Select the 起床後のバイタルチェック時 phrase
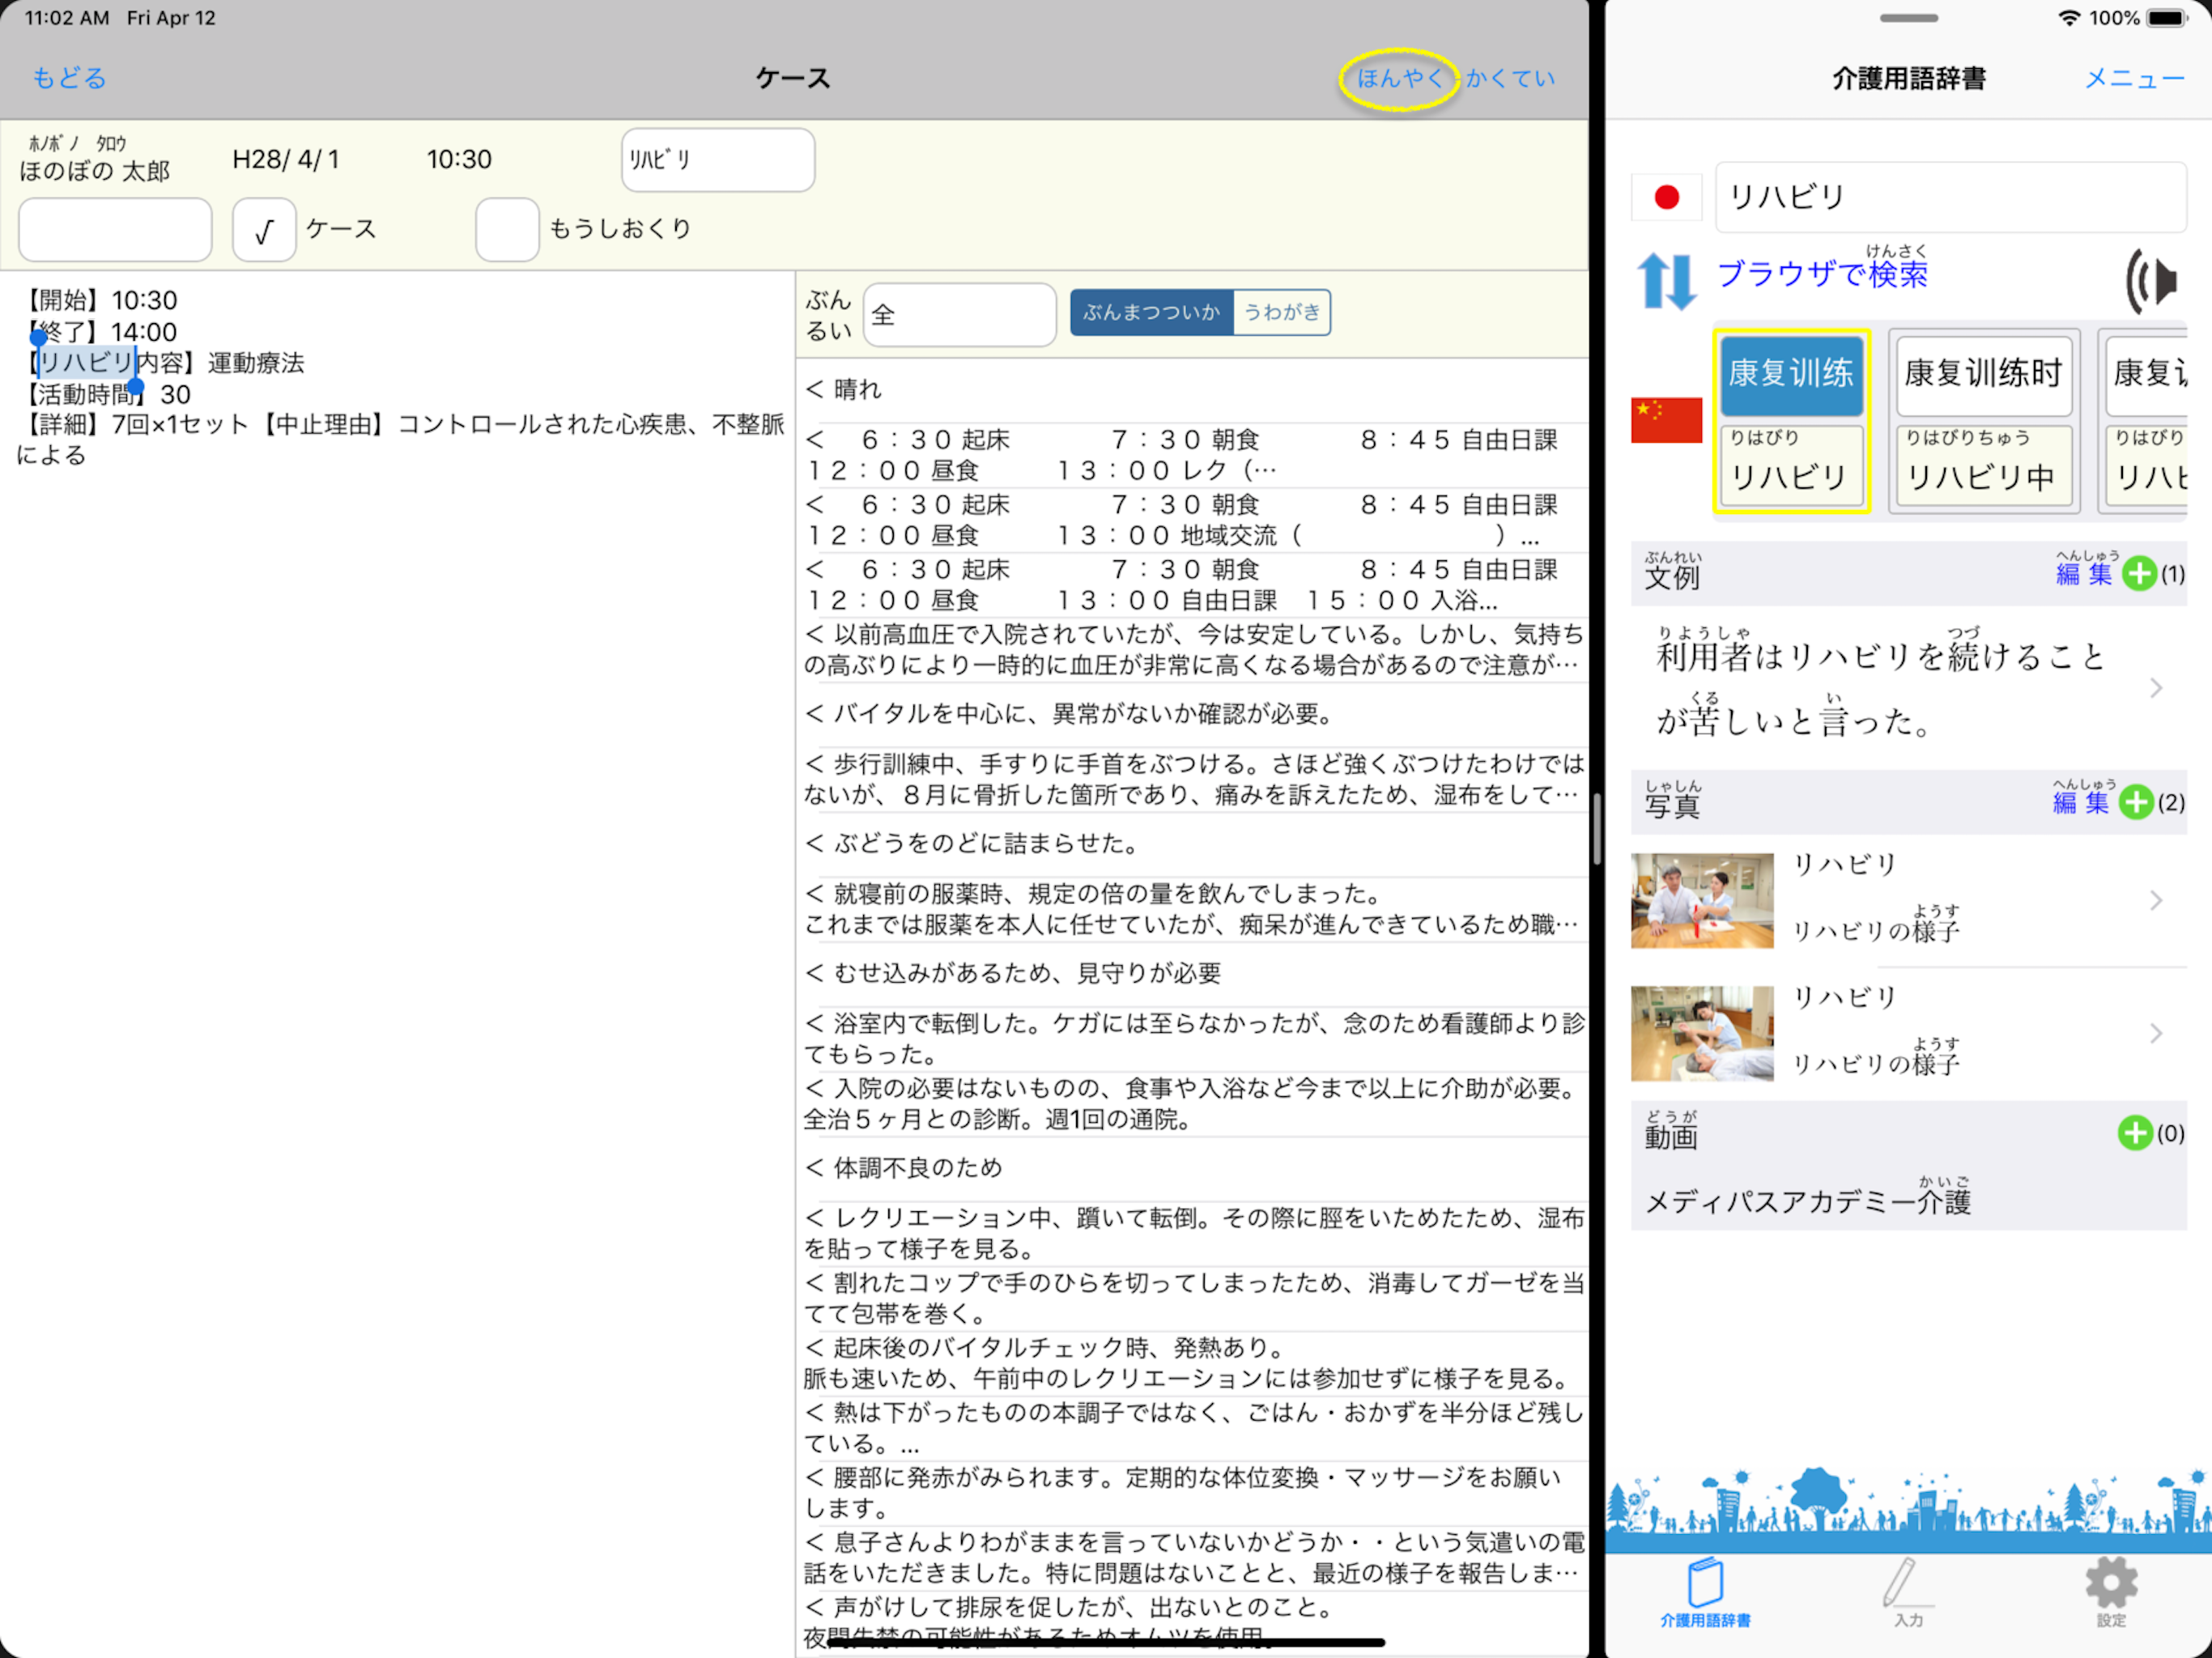This screenshot has width=2212, height=1658. 1192,1363
